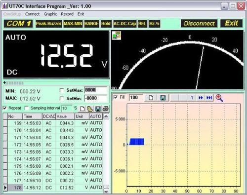Select value cell 012.52 in row 178
The width and height of the screenshot is (247, 195).
click(65, 188)
